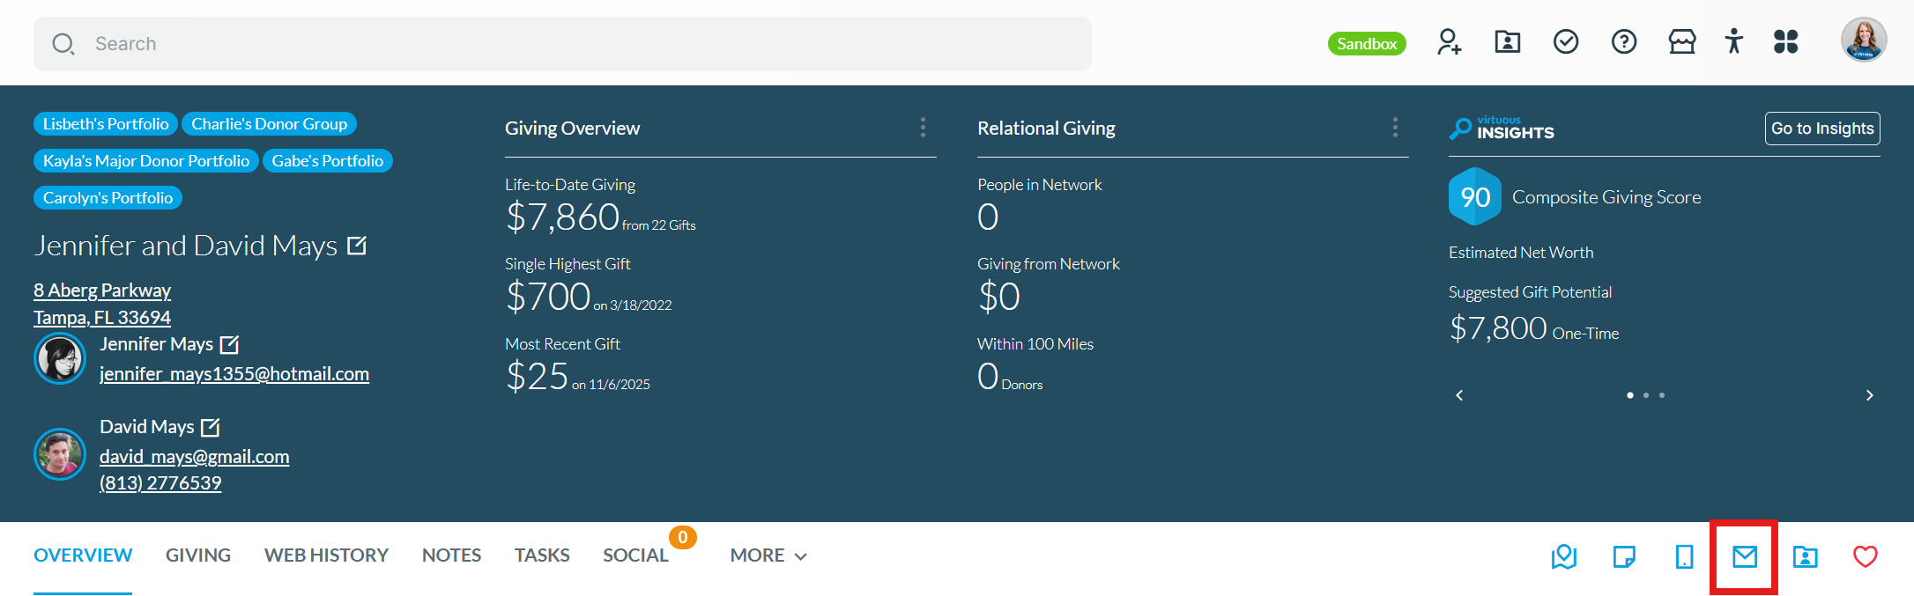Click the Sandbox badge
The height and width of the screenshot is (596, 1914).
1367,44
